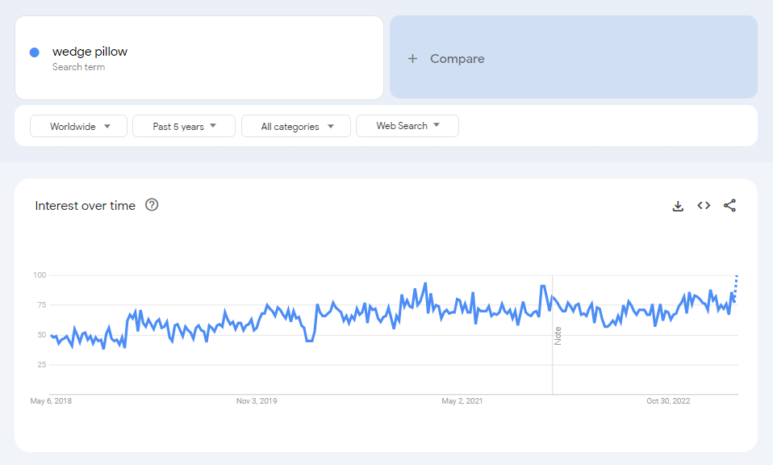Share the trends chart
This screenshot has height=465, width=773.
point(729,205)
